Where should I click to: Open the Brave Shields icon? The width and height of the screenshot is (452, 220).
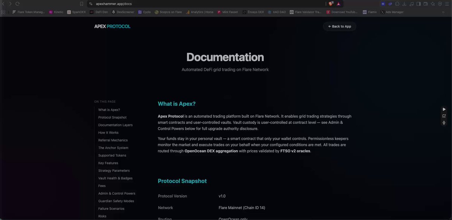coord(331,4)
